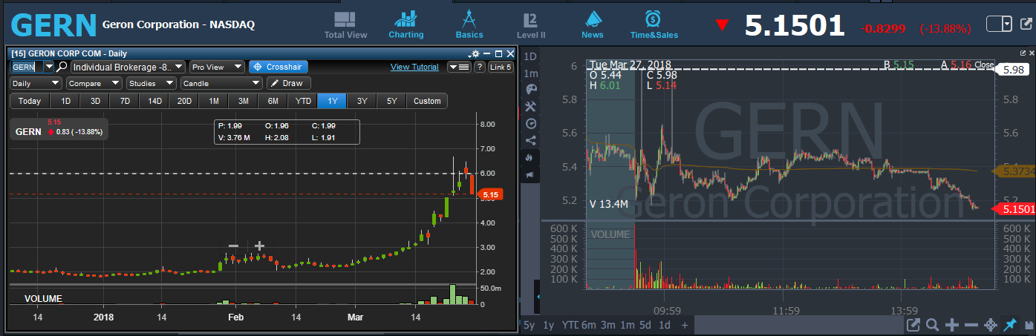This screenshot has width=1036, height=336.
Task: Click the top-right pop-out icon of right chart
Action: [1023, 53]
